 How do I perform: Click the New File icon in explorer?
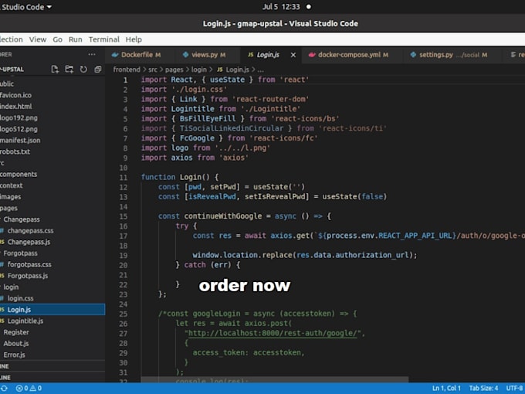[55, 70]
